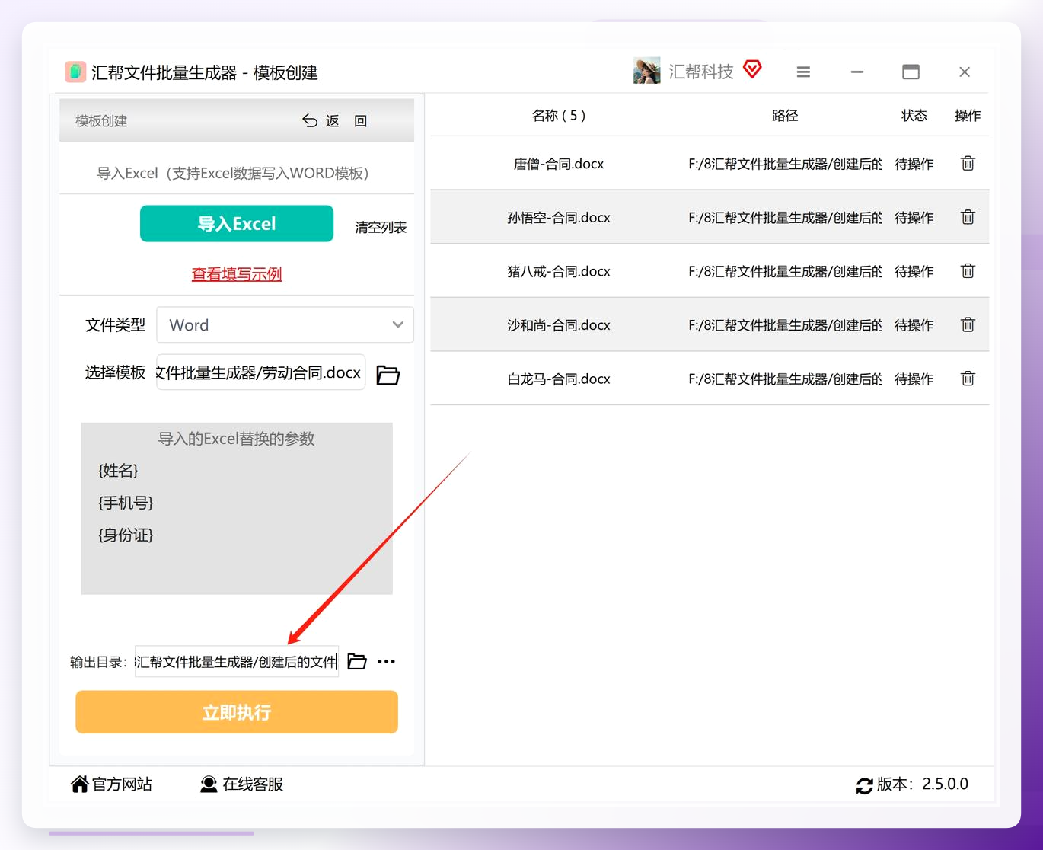Delete the 唐僧-合同.docx row with trash icon
1043x850 pixels.
click(x=968, y=163)
